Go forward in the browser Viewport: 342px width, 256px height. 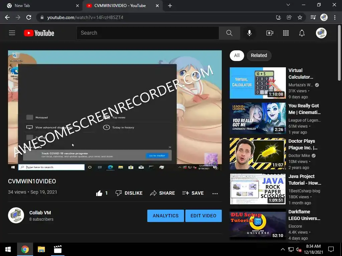pyautogui.click(x=18, y=17)
